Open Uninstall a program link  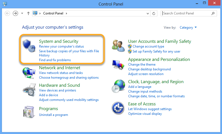53,115
